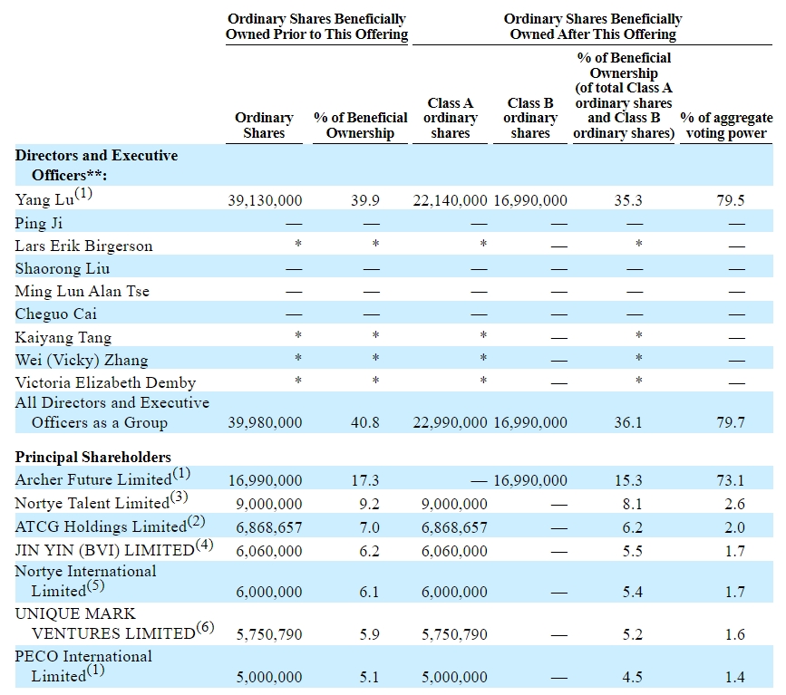
Task: Click the % of aggregate voting power header
Action: pyautogui.click(x=726, y=125)
